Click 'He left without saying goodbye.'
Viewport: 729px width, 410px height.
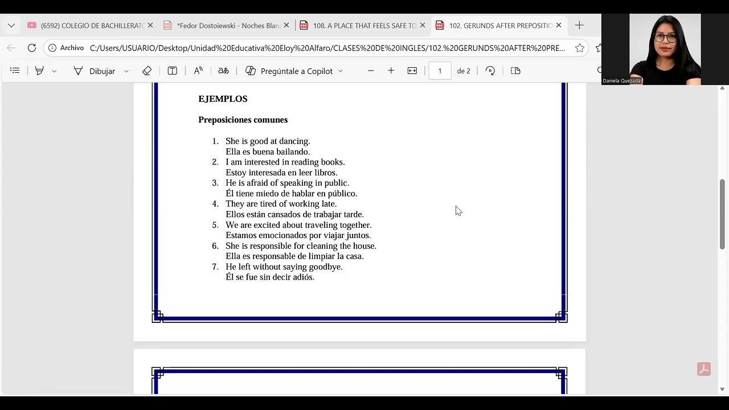[x=284, y=266]
